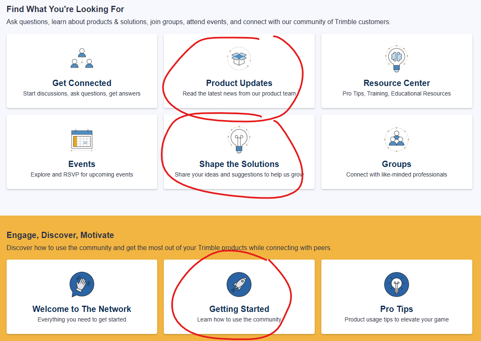This screenshot has width=481, height=341.
Task: Click the Pro Tips lightbulb icon
Action: tap(397, 285)
